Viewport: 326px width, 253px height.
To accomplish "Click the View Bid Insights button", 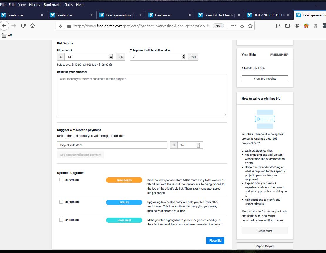I will [265, 79].
